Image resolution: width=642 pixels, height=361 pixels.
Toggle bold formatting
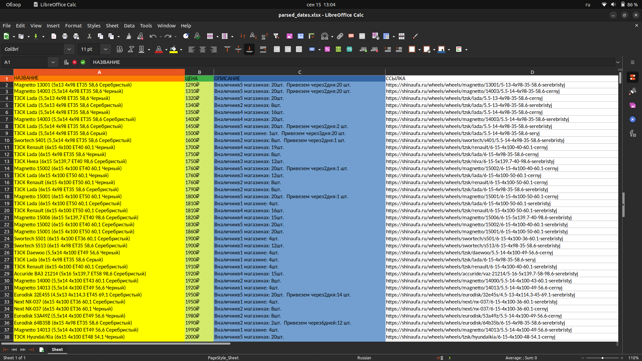tap(120, 49)
